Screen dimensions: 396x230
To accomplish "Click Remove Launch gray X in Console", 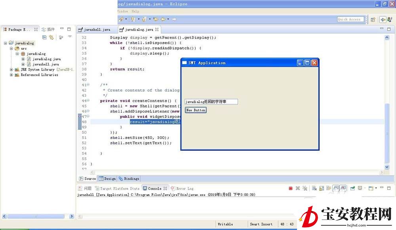I will [x=298, y=188].
